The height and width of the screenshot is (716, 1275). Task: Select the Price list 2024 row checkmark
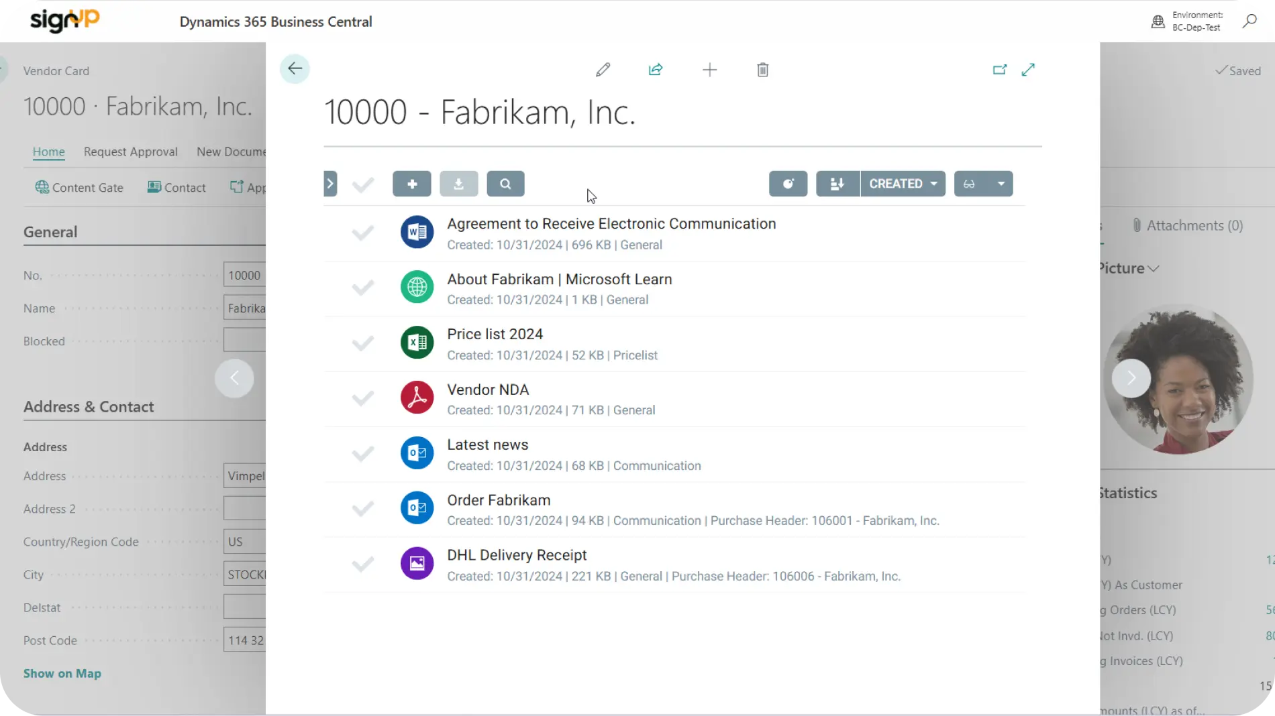(362, 343)
